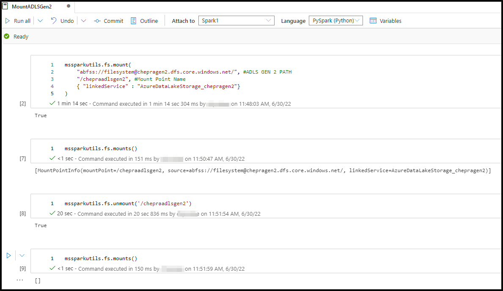Click the Ready status text

point(21,36)
